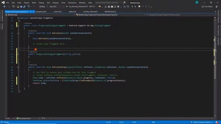Open the Feedback icon next to Live Share
The width and height of the screenshot is (221, 124).
pyautogui.click(x=217, y=7)
